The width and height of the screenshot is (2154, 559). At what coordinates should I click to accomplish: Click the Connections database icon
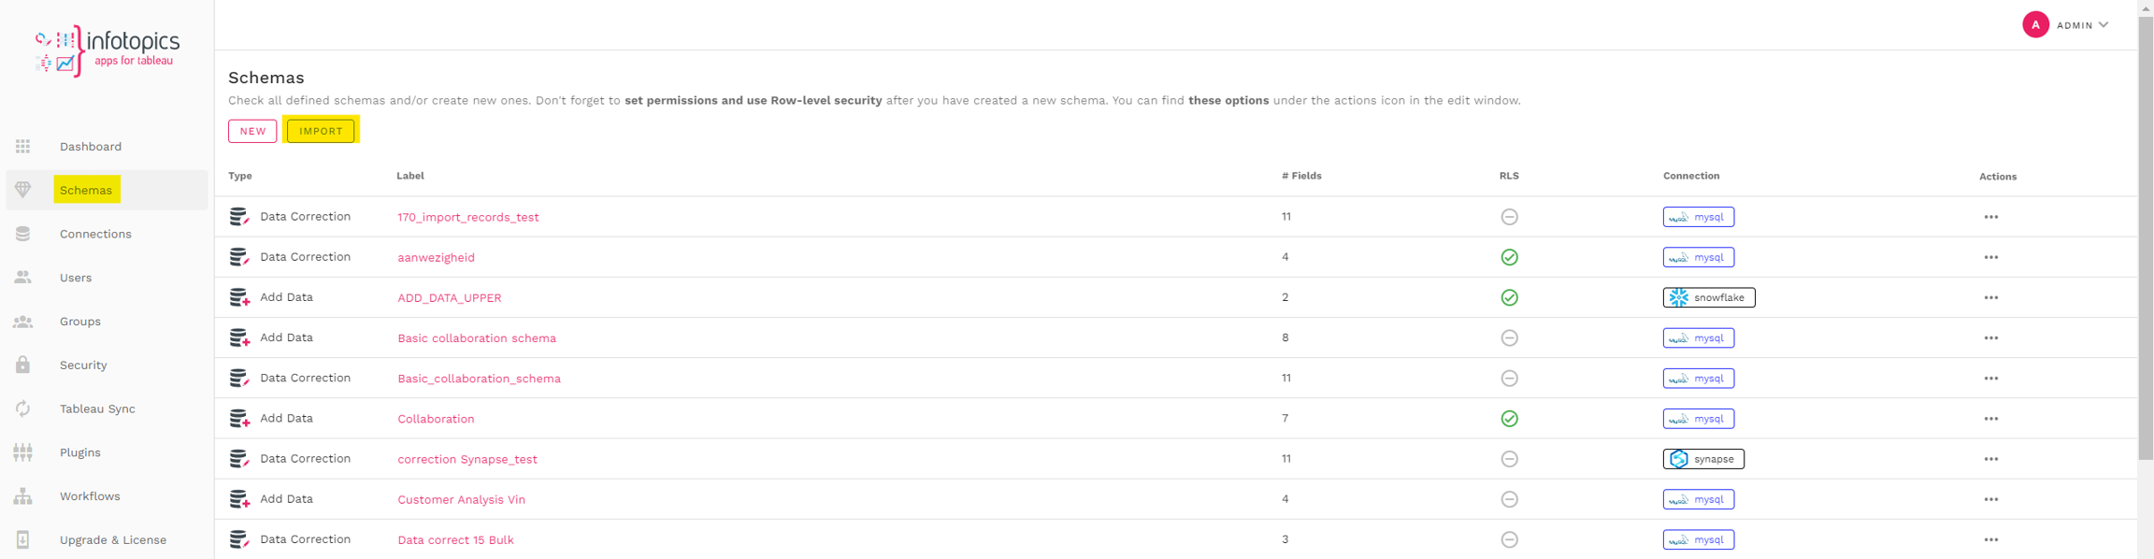(x=22, y=234)
